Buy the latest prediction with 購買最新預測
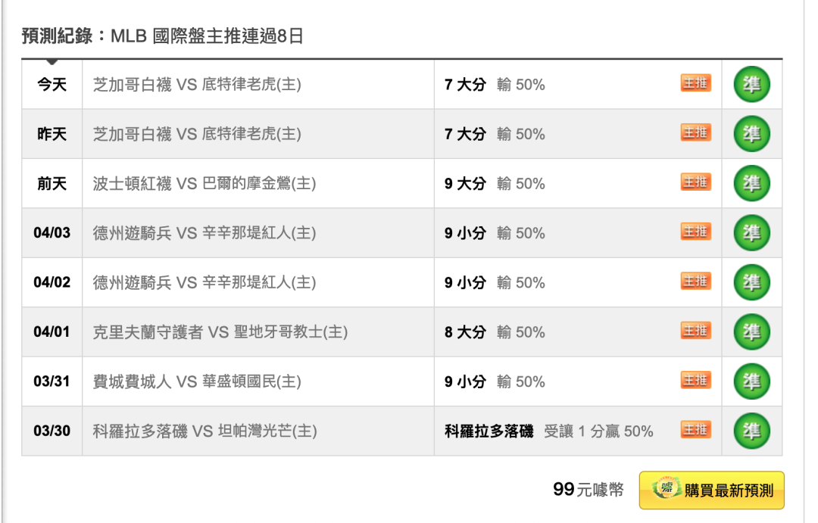 tap(711, 490)
